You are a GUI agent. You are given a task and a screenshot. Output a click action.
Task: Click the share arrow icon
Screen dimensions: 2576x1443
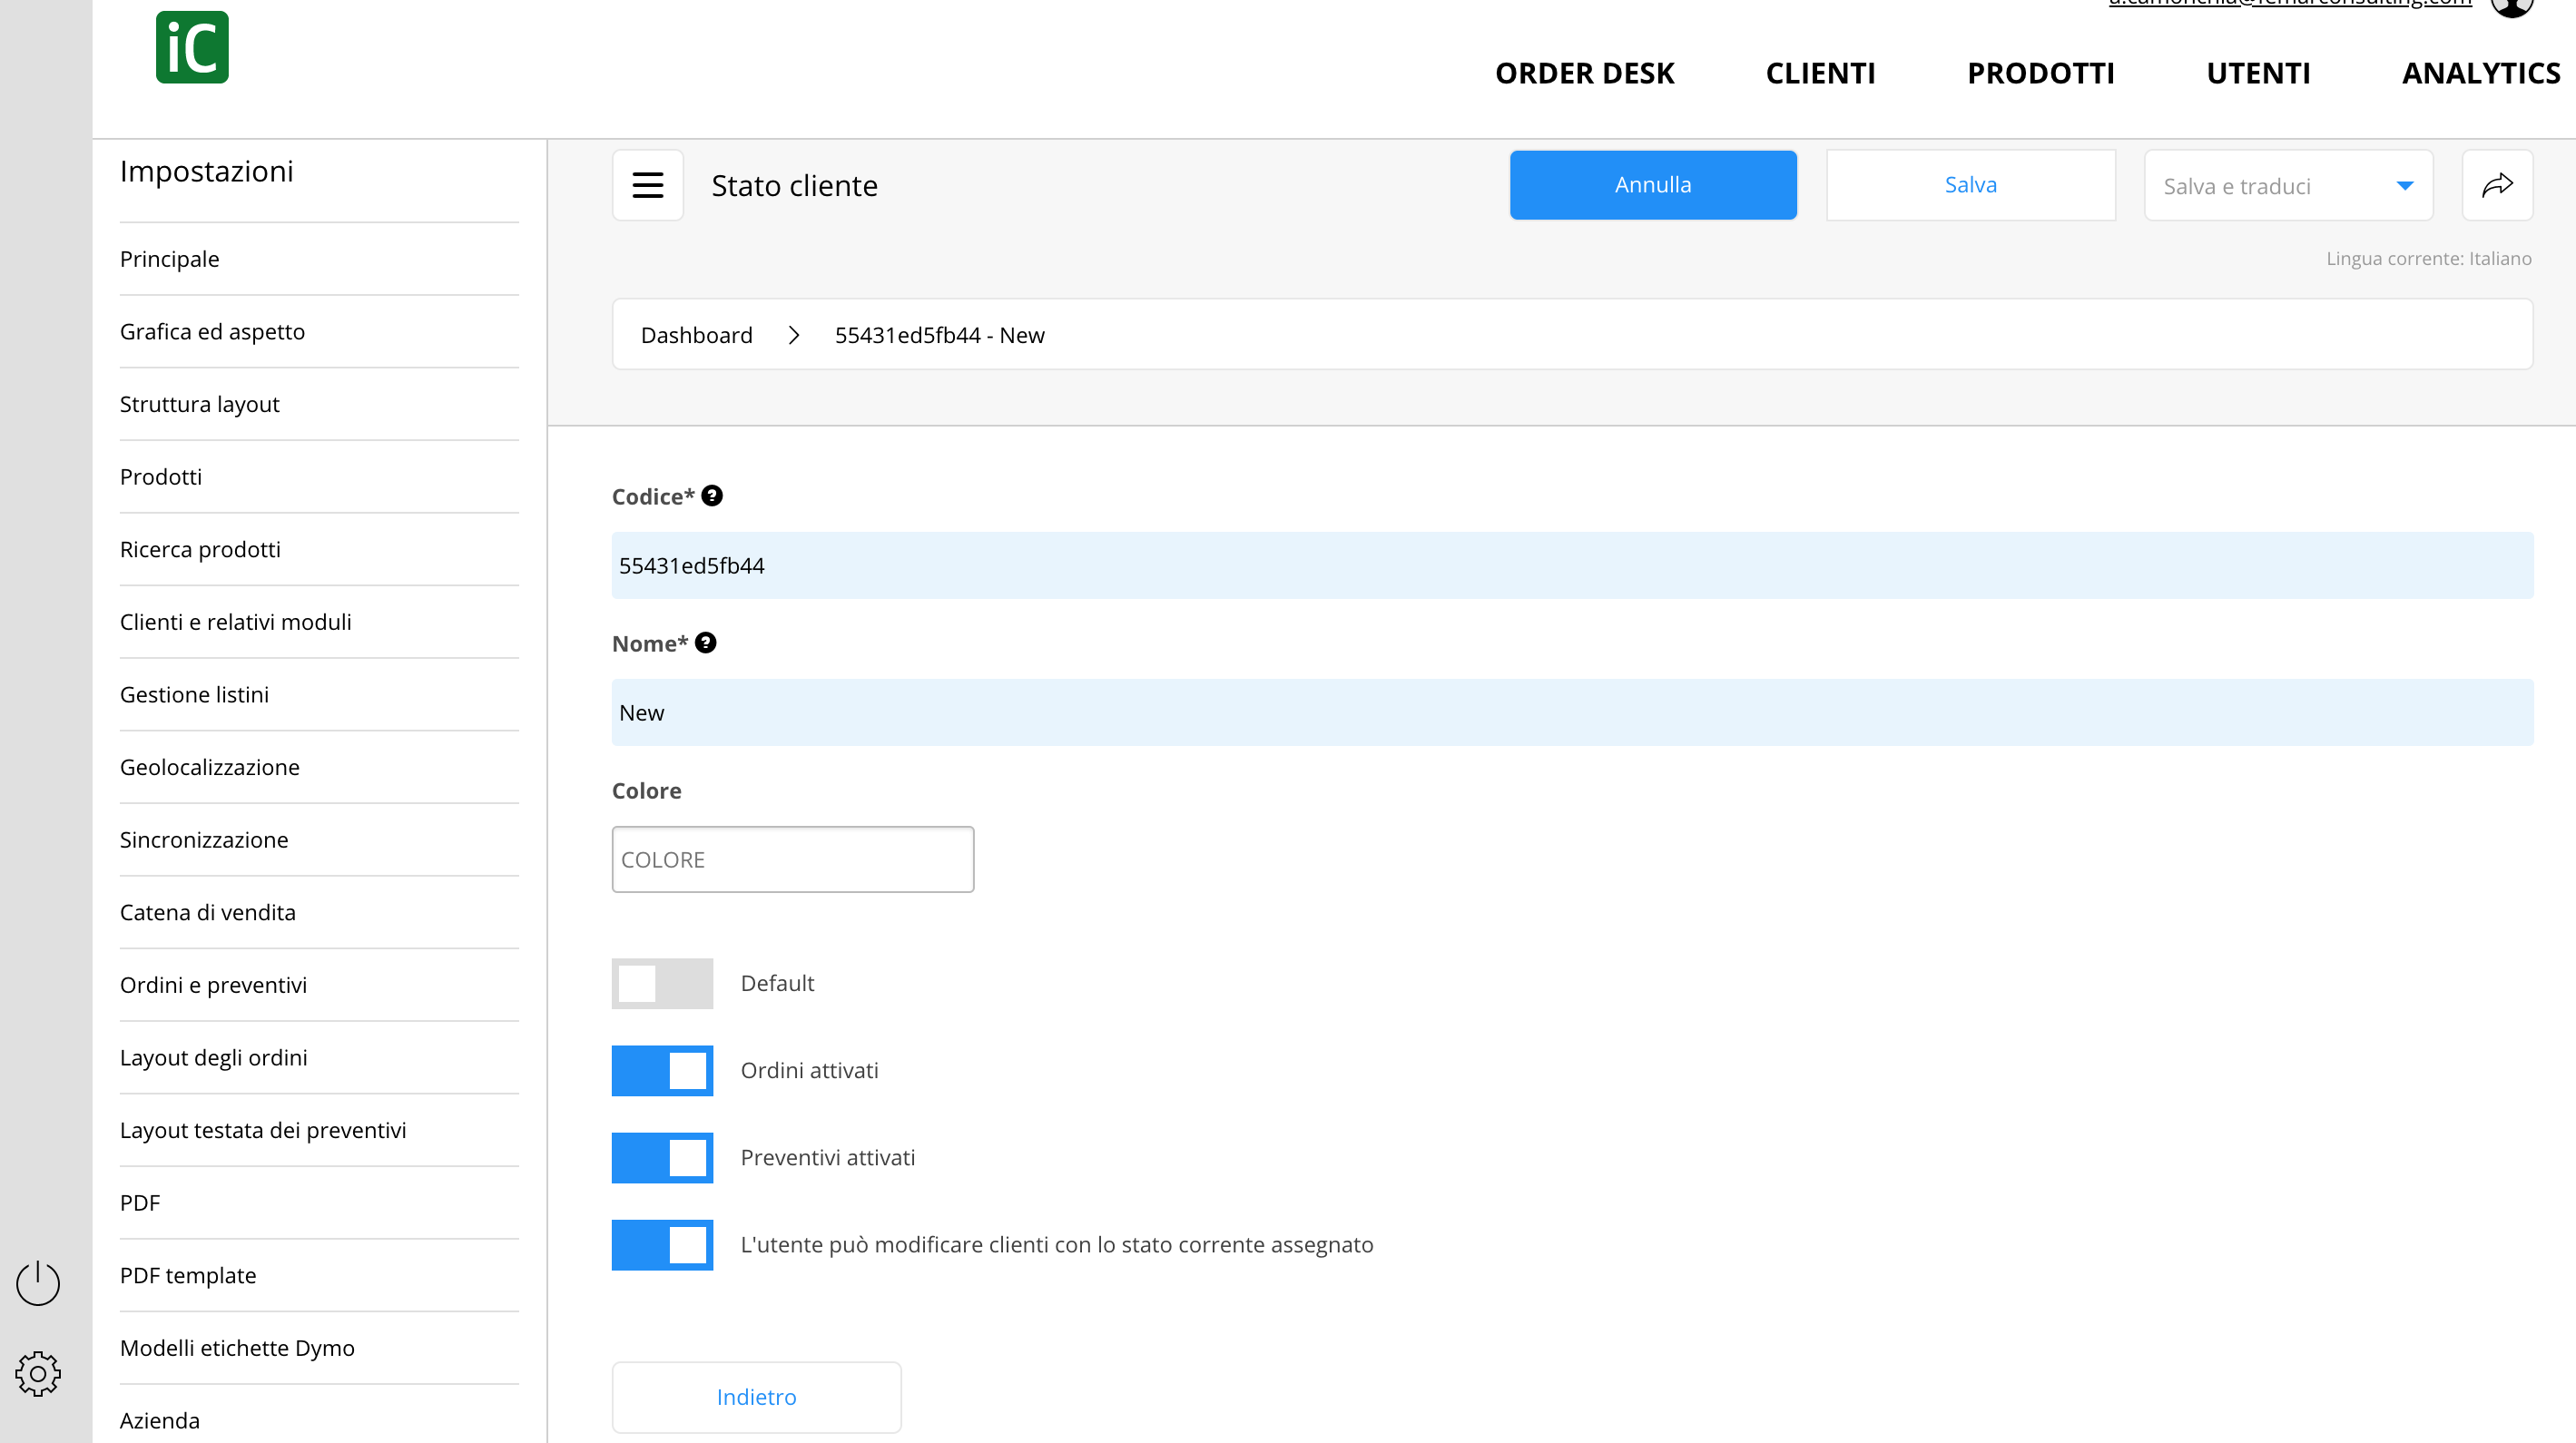point(2497,185)
